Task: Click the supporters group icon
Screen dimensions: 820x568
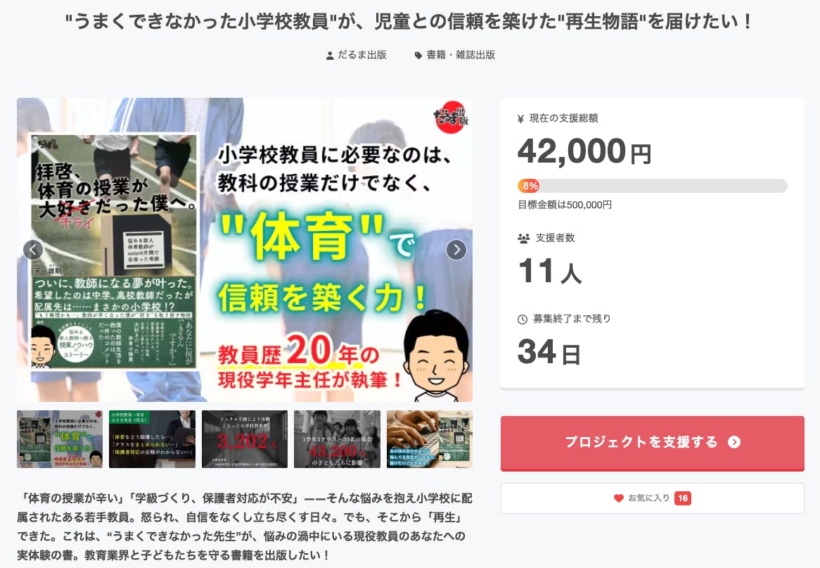Action: [x=523, y=238]
